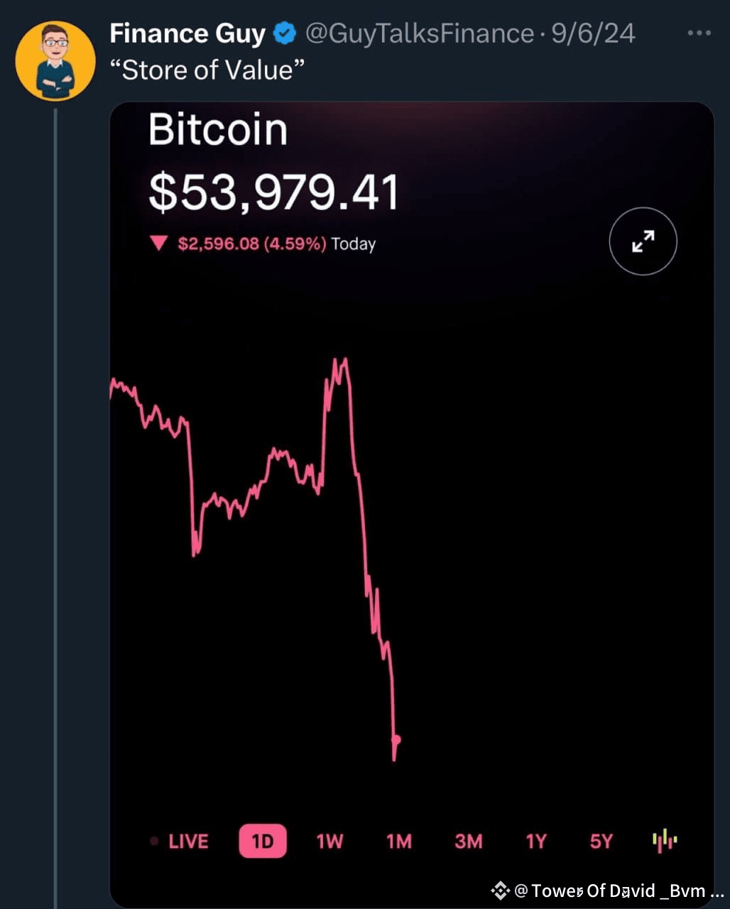This screenshot has width=730, height=909.
Task: Click the Bitcoin price $53,979.41
Action: [x=274, y=193]
